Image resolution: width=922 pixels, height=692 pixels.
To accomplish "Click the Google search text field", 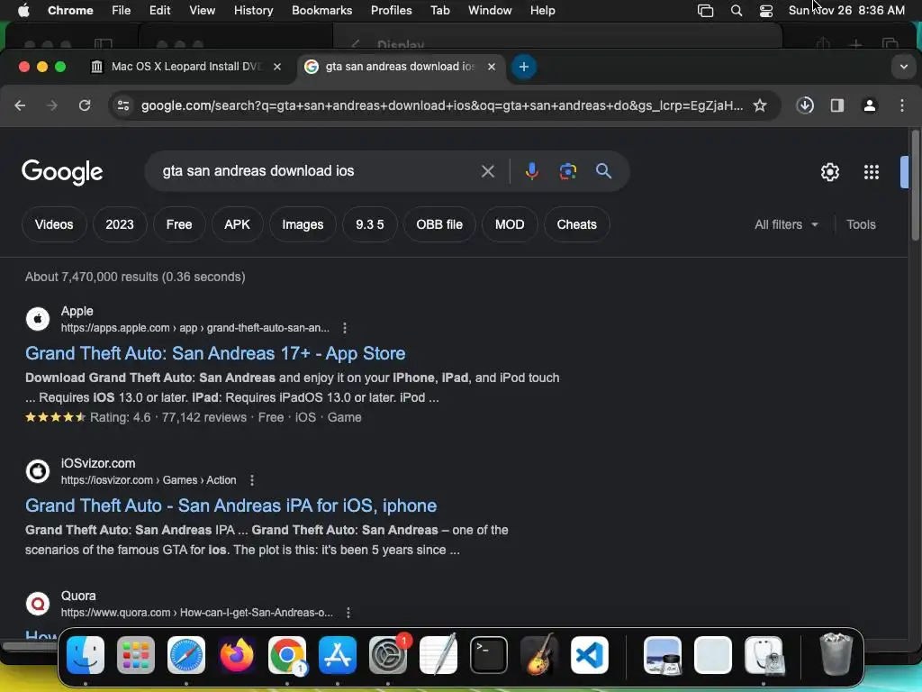I will pyautogui.click(x=318, y=171).
